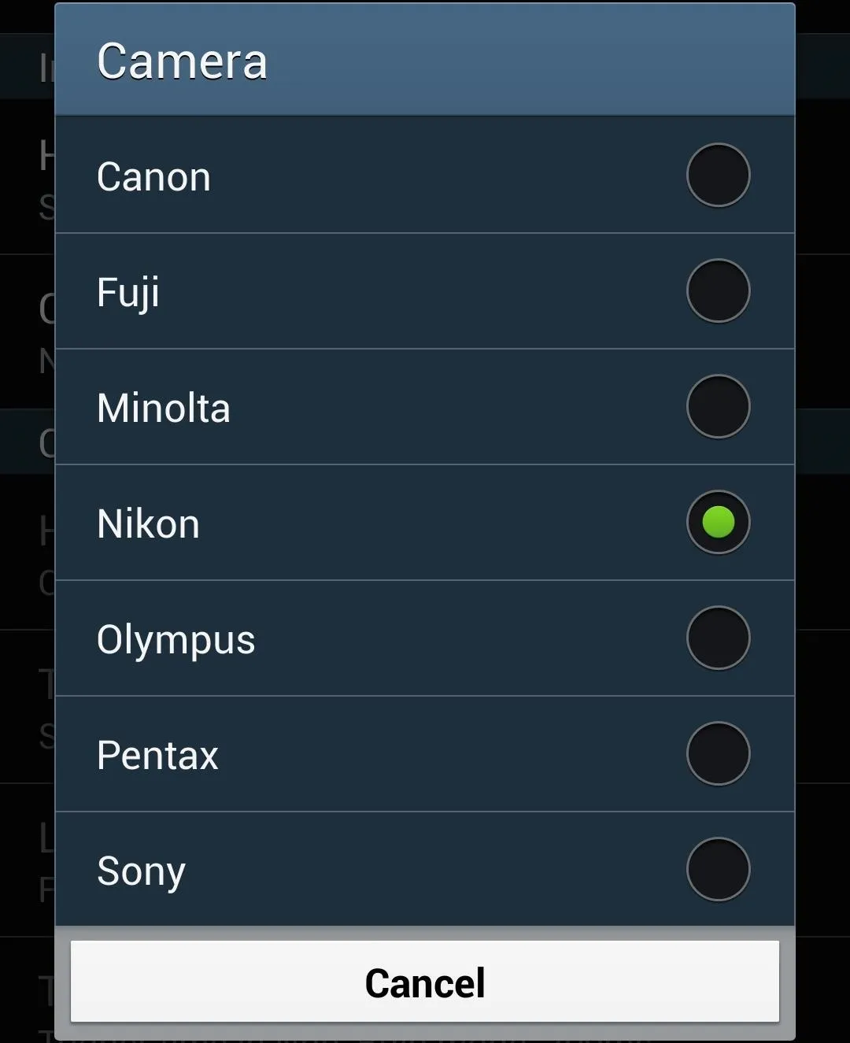This screenshot has height=1043, width=850.
Task: Choose the Minolta radio circle
Action: point(718,406)
